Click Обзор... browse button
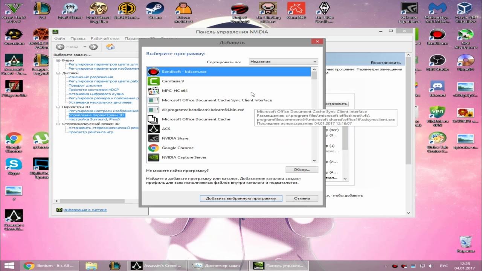This screenshot has width=482, height=271. click(x=302, y=170)
